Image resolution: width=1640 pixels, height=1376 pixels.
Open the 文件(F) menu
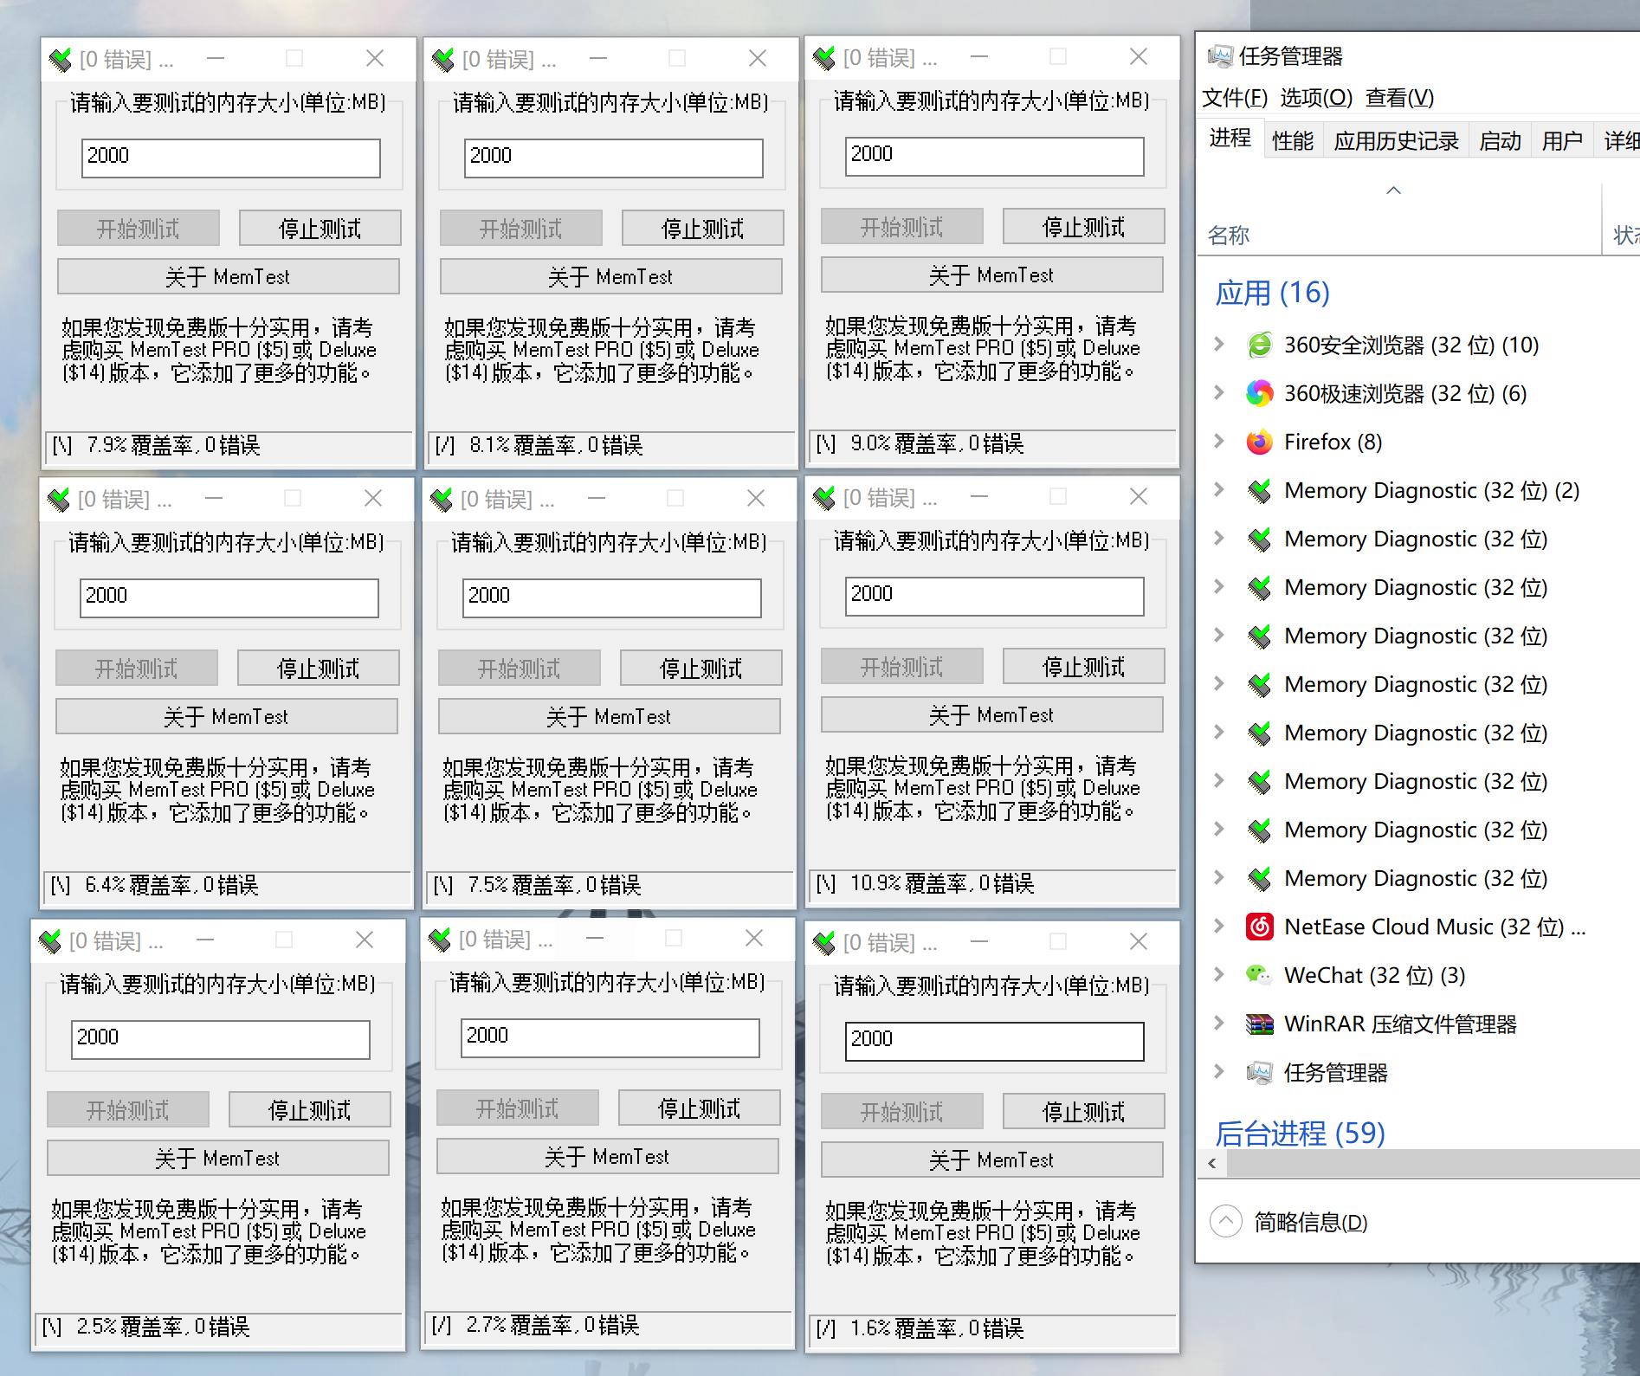tap(1234, 98)
